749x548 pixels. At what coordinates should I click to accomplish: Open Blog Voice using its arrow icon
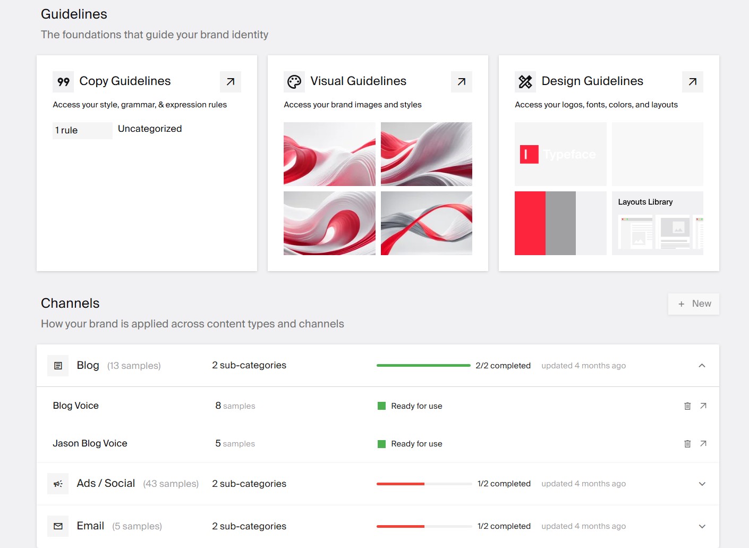point(703,406)
